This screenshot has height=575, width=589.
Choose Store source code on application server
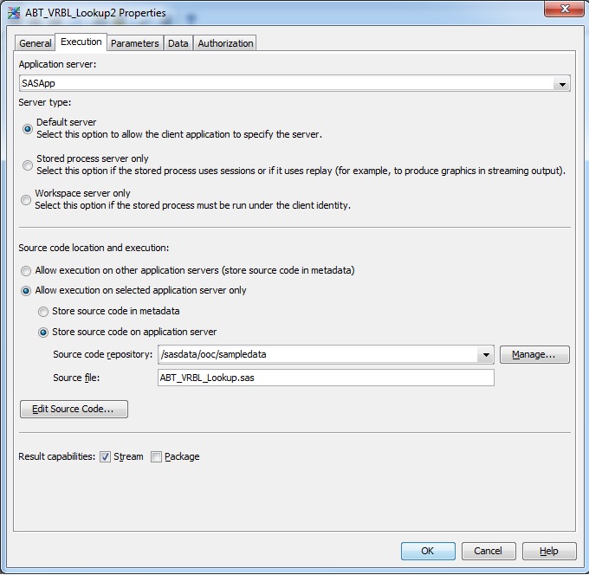[43, 333]
